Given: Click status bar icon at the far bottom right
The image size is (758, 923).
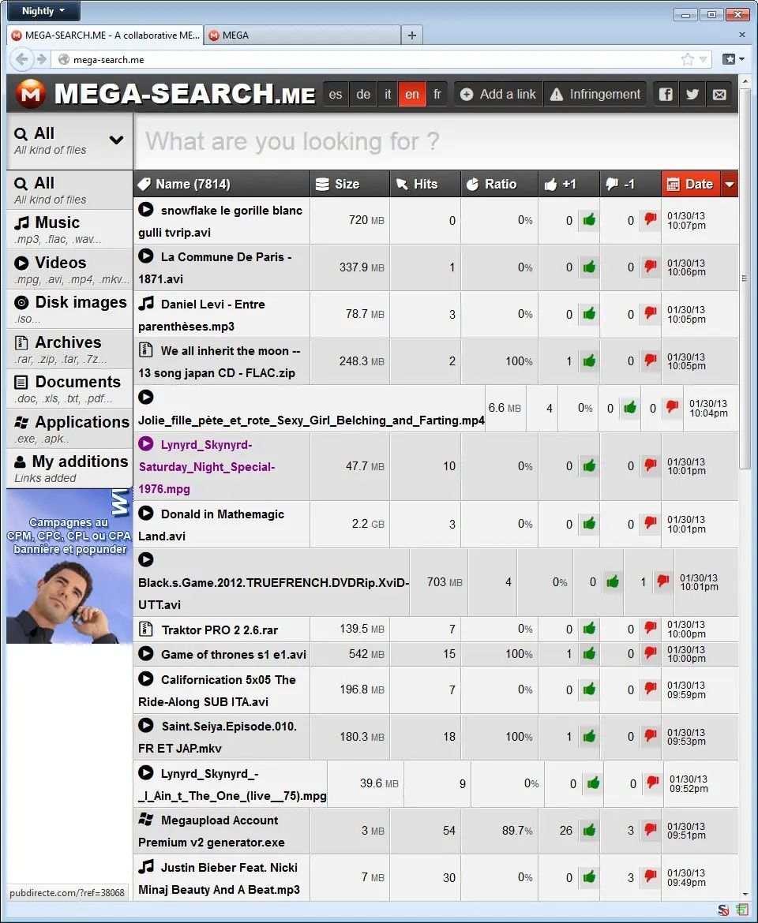Looking at the screenshot, I should coord(742,910).
